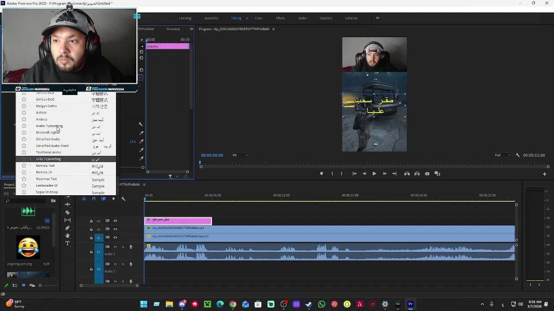The width and height of the screenshot is (554, 311).
Task: Click Go to Out point button
Action: tap(394, 174)
